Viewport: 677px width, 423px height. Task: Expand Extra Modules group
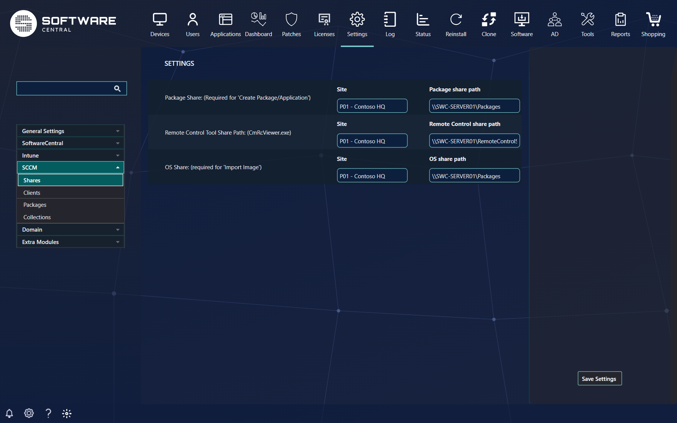pyautogui.click(x=70, y=242)
